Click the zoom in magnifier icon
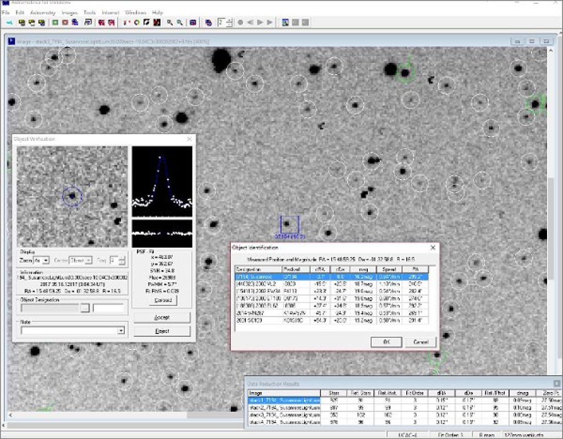Viewport: 563px width, 439px height. [x=169, y=23]
